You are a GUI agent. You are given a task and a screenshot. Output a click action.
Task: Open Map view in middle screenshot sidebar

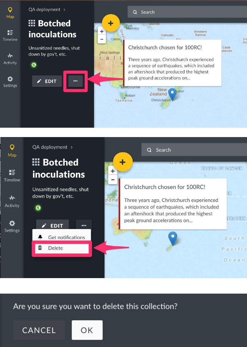12,150
